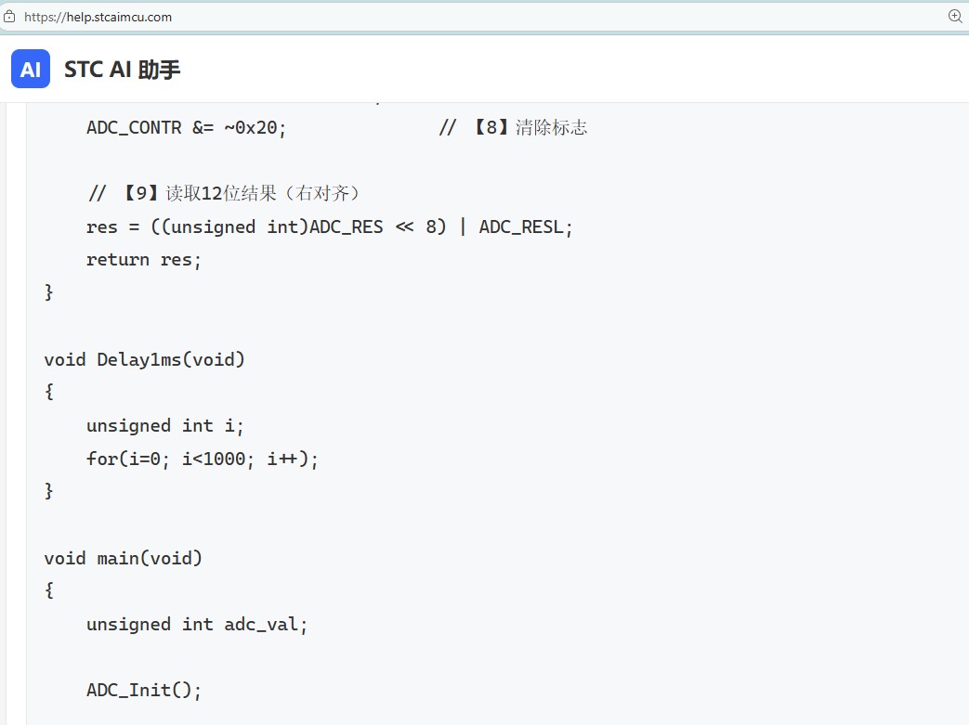Viewport: 969px width, 725px height.
Task: Click the unsigned int adc_val; line
Action: 197,625
